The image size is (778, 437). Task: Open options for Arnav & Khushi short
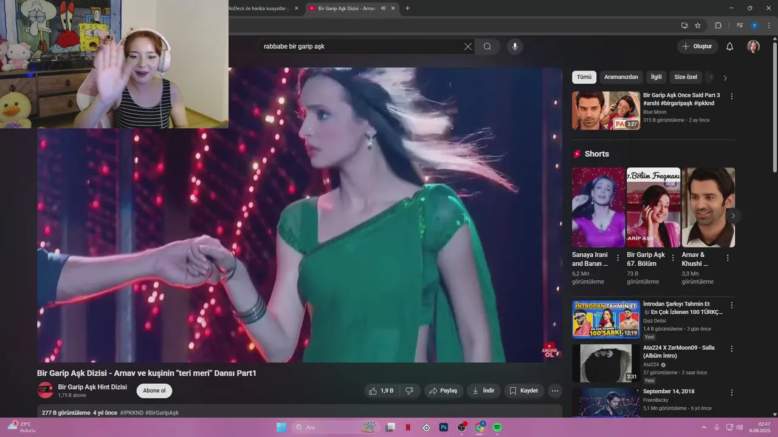click(x=728, y=258)
